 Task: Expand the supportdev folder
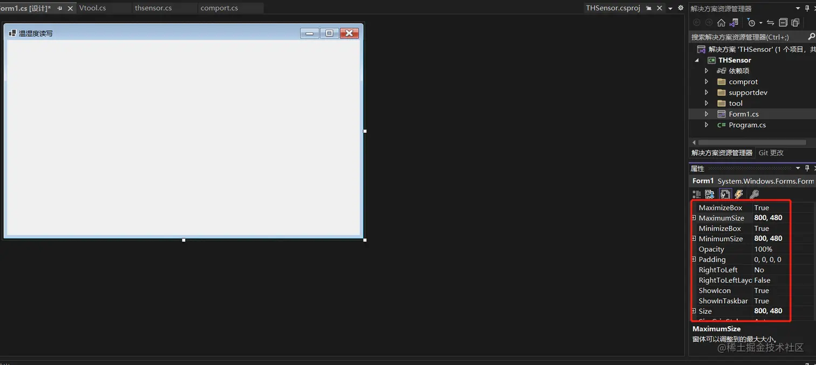[706, 92]
